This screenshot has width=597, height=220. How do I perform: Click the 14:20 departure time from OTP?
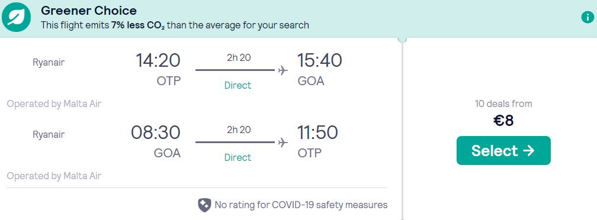[158, 60]
